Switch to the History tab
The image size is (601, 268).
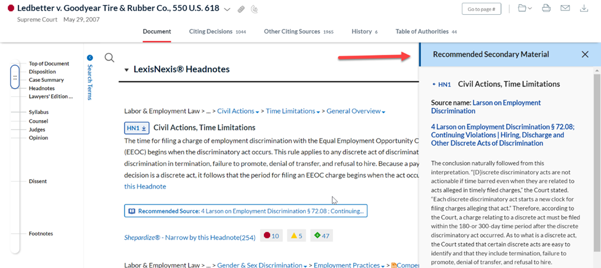(x=364, y=31)
